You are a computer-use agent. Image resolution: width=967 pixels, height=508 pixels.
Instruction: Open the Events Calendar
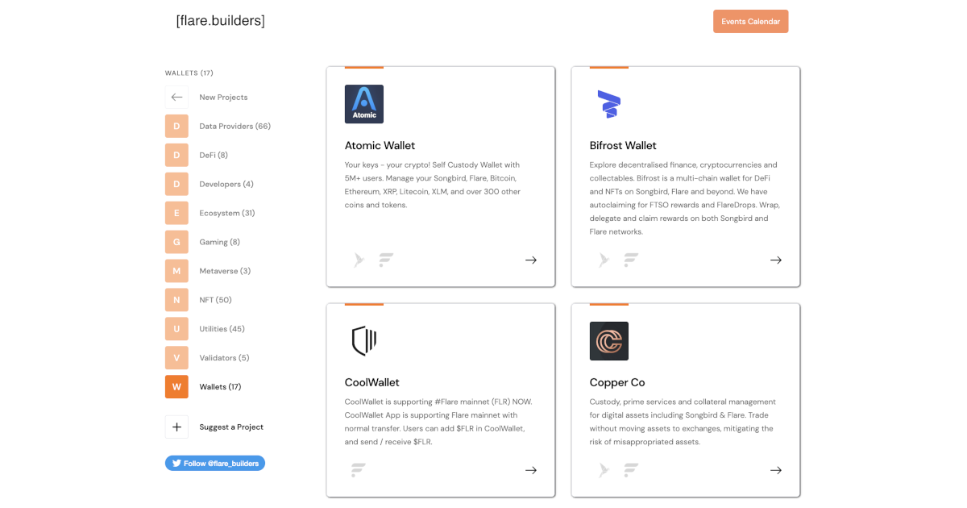click(x=750, y=21)
